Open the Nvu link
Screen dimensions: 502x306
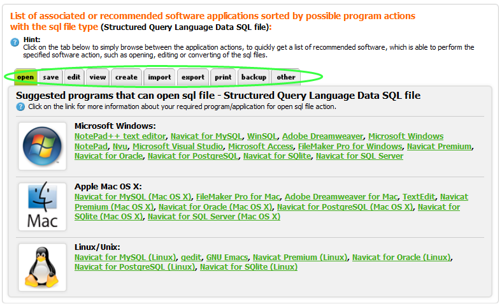(120, 147)
